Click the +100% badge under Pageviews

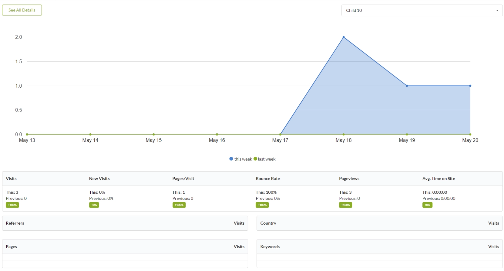pyautogui.click(x=346, y=205)
